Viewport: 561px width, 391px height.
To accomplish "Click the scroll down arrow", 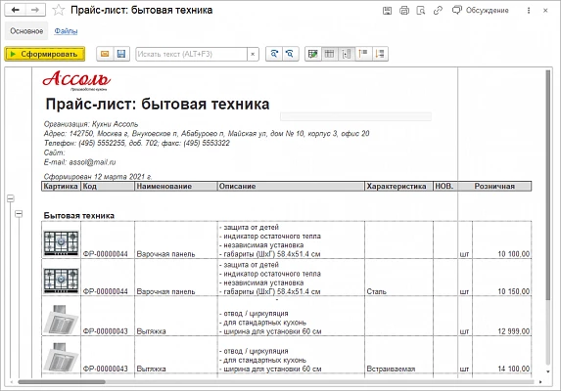I will click(548, 371).
